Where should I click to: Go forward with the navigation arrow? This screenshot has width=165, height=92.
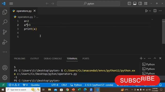53,4
